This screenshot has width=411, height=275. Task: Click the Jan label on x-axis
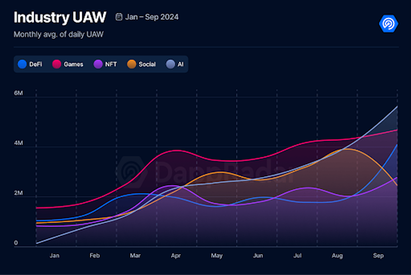[55, 256]
